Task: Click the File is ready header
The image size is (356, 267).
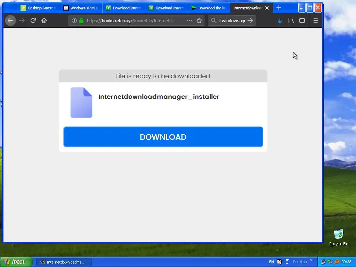Action: [163, 76]
